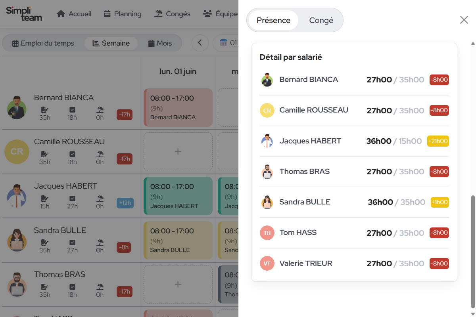
Task: Click Thomas BRAS -17h badge in grid
Action: point(125,292)
